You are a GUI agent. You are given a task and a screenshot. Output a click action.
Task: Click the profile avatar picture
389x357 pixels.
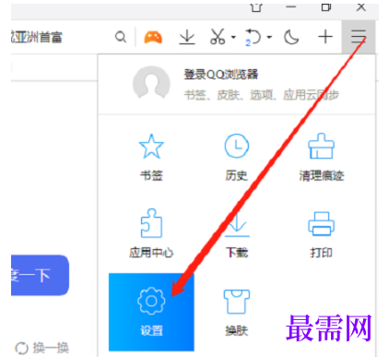tap(151, 83)
